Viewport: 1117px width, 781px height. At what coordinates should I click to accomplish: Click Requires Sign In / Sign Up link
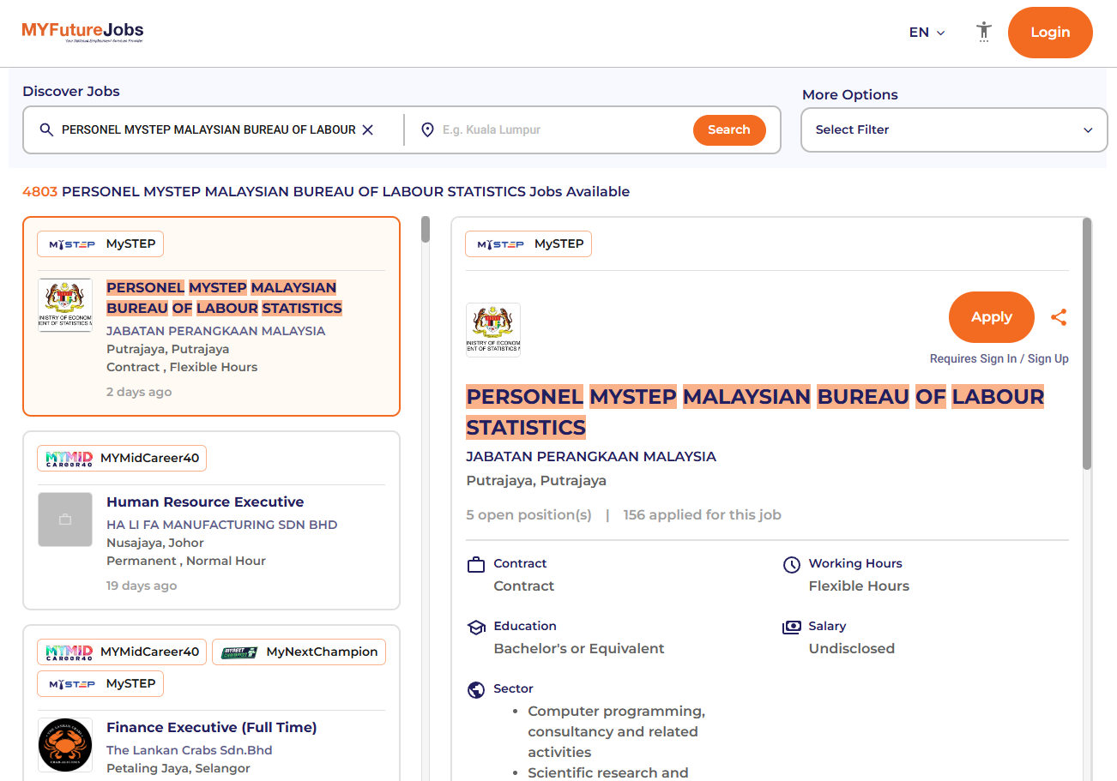click(x=999, y=359)
